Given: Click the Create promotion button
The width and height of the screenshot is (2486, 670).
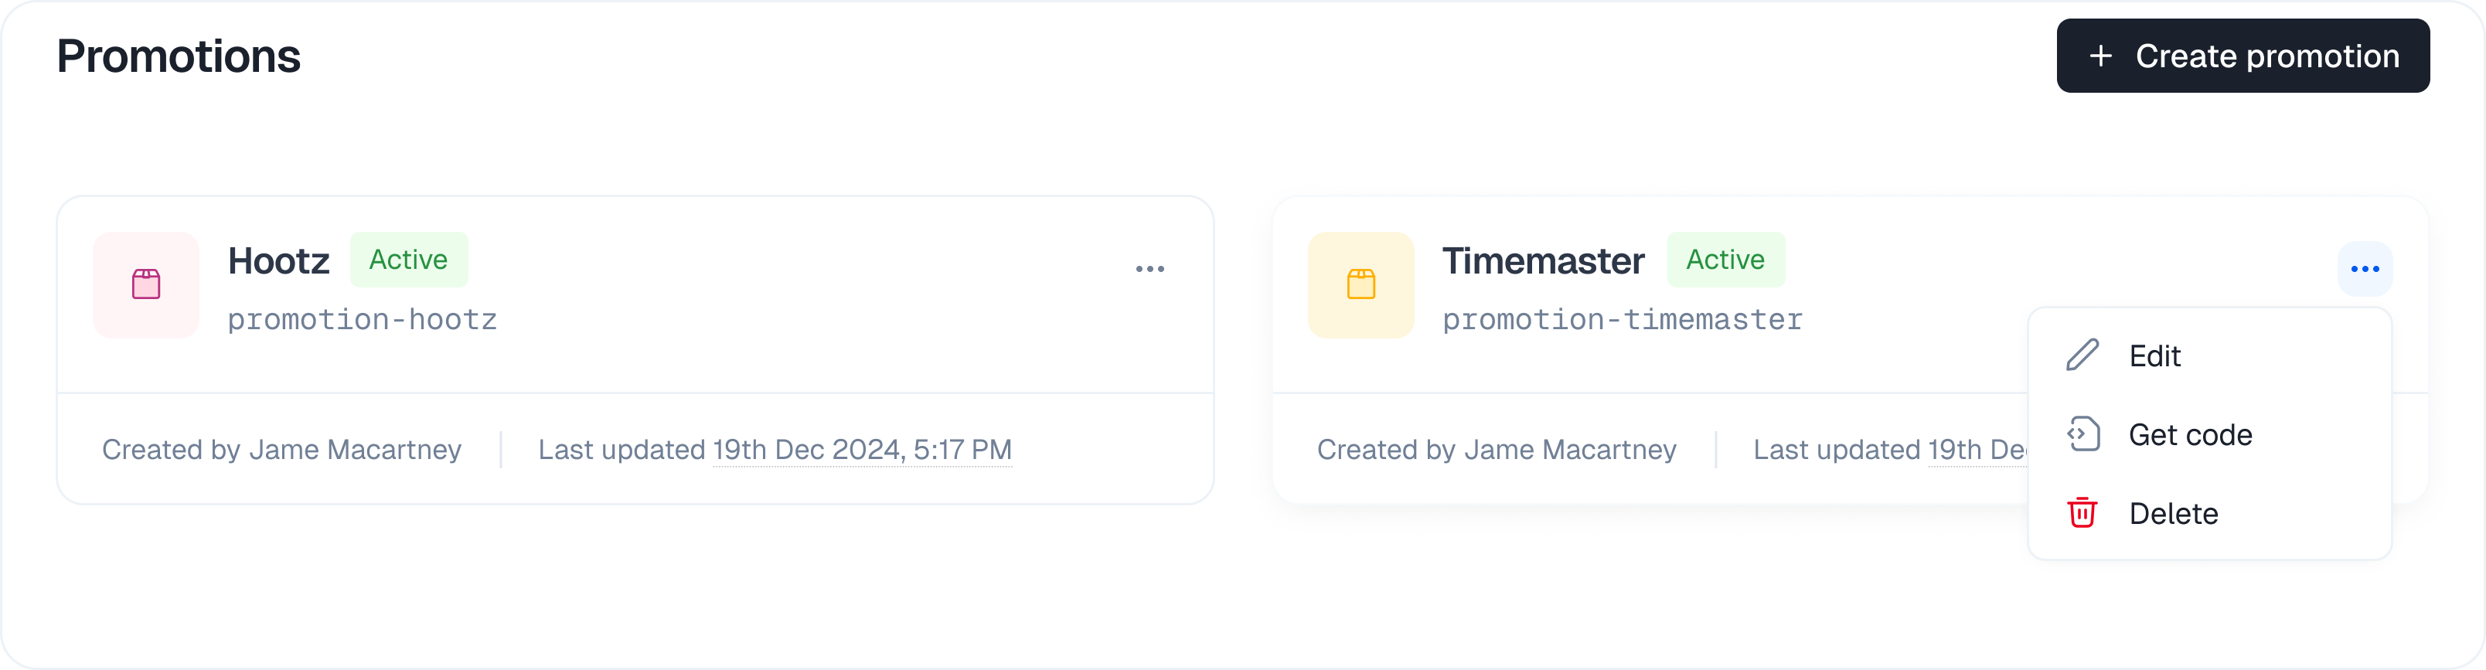Looking at the screenshot, I should click(x=2243, y=55).
